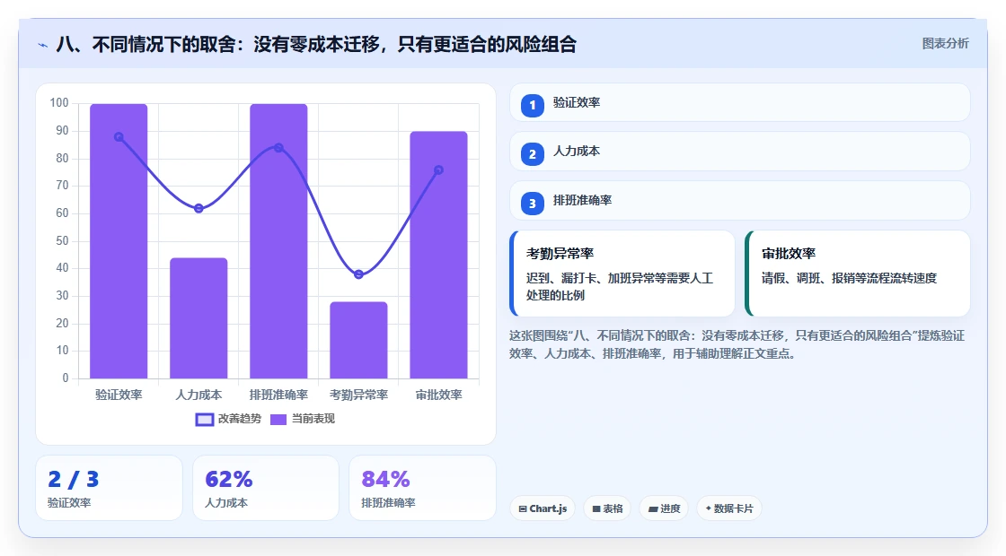Click the 审批效率 x-axis label
The image size is (1006, 556).
point(439,395)
